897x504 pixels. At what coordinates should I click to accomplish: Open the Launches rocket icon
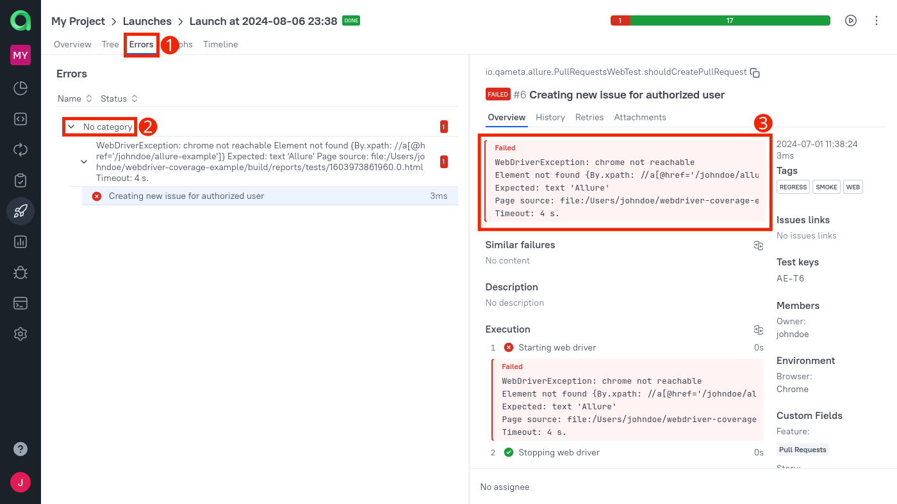(21, 211)
